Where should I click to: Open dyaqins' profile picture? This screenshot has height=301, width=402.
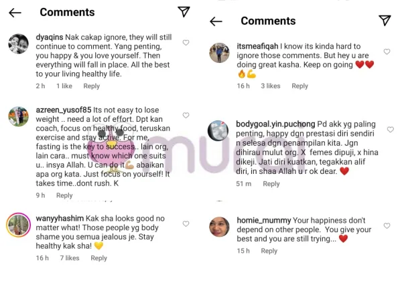(18, 43)
